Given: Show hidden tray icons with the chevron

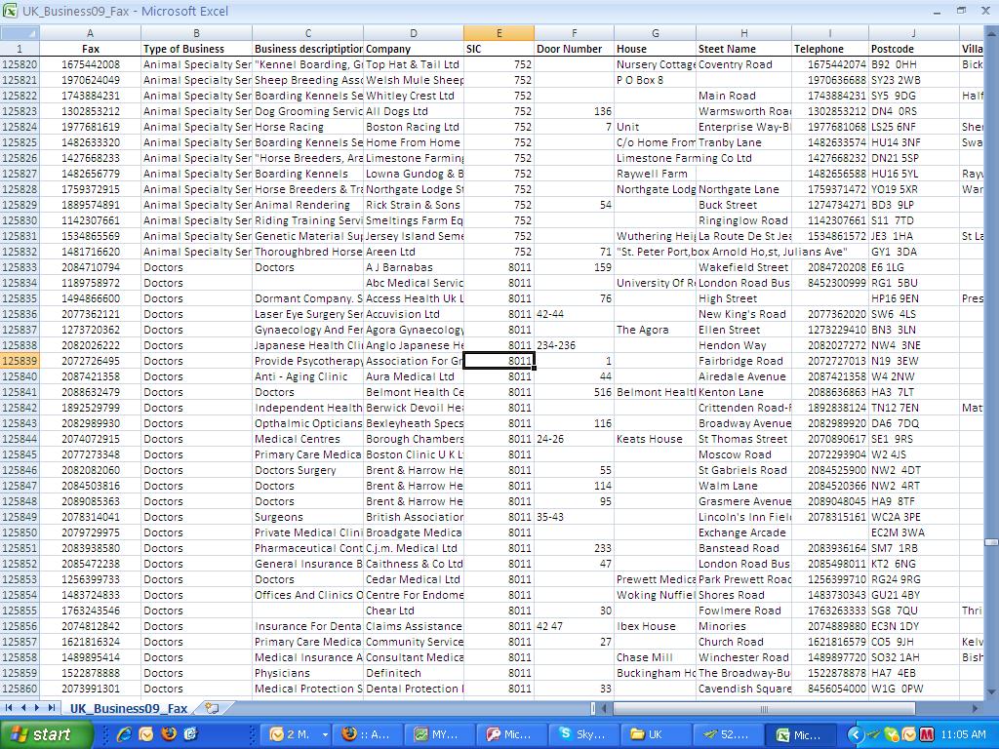Looking at the screenshot, I should (855, 734).
